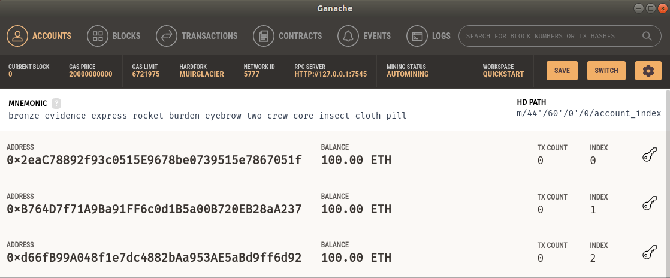Show private key for account index 1
This screenshot has height=278, width=670.
click(650, 203)
